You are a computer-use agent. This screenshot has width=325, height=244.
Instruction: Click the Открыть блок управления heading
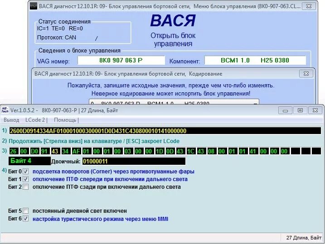(173, 39)
